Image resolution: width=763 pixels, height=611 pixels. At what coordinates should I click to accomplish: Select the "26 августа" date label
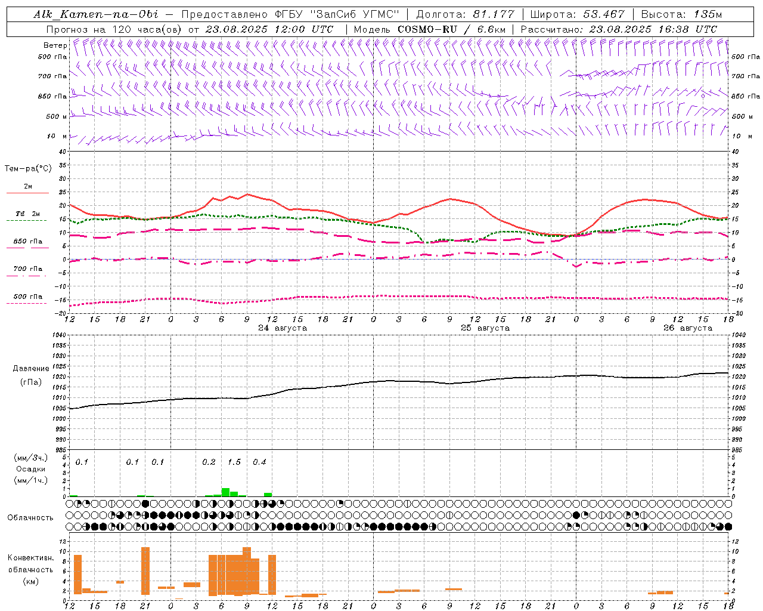click(x=688, y=328)
